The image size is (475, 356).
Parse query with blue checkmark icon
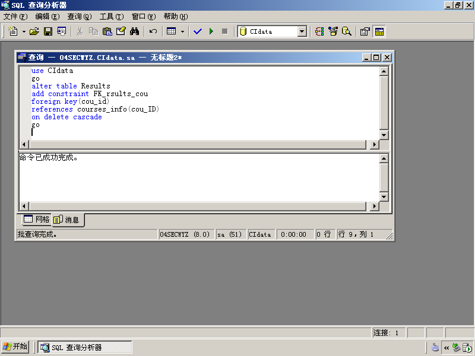click(x=198, y=31)
